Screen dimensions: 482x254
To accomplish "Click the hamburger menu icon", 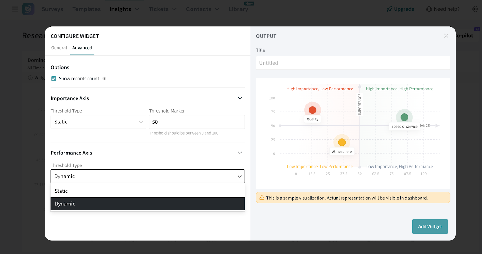I will pyautogui.click(x=15, y=9).
